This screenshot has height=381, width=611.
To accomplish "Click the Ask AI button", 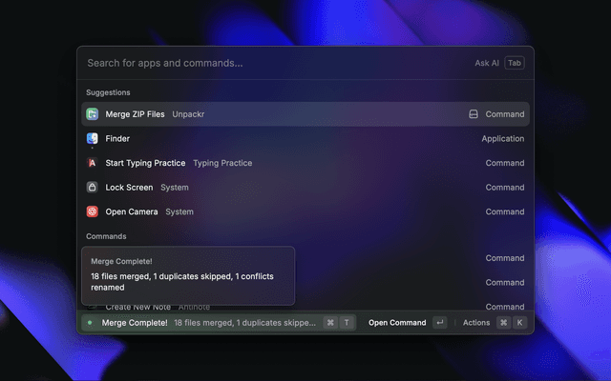I will 487,63.
